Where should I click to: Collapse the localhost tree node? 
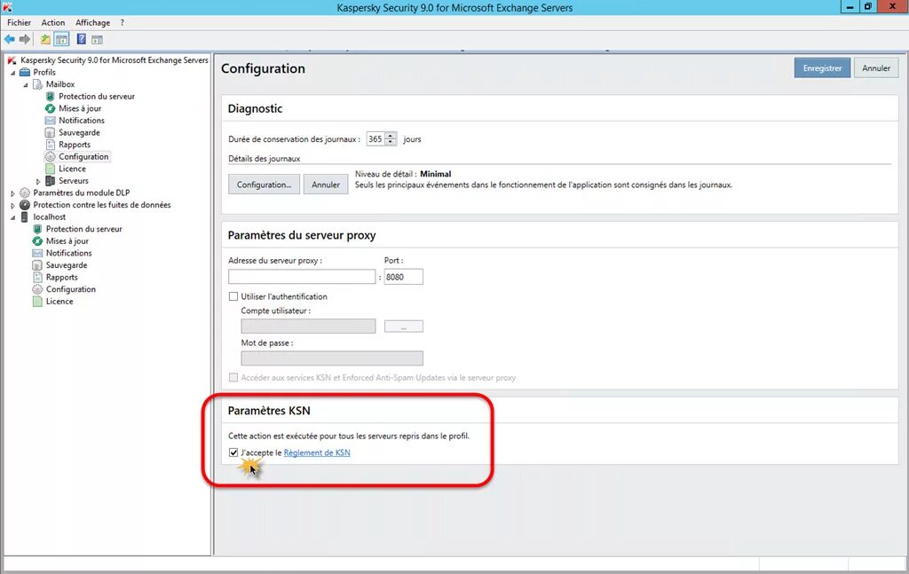[12, 217]
